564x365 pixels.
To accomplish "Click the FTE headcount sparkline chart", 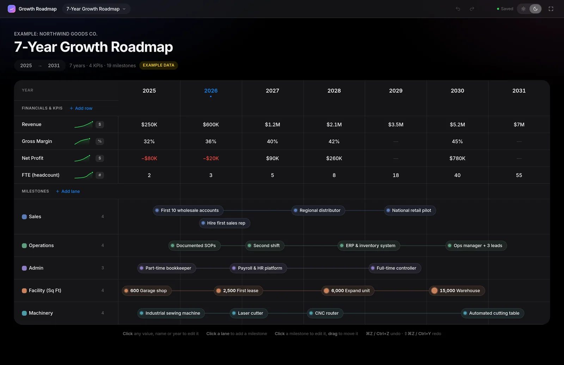I will pos(84,175).
